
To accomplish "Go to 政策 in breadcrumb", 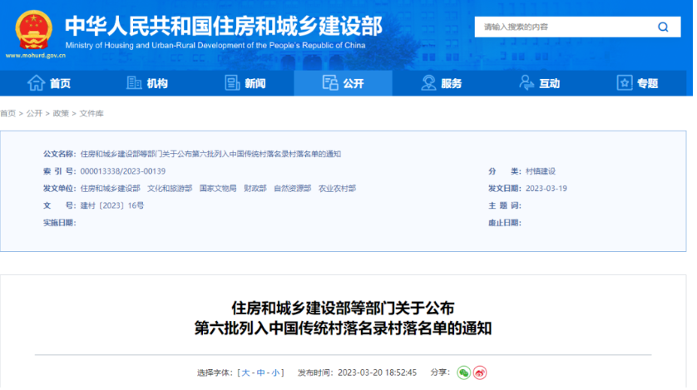I will click(x=62, y=114).
